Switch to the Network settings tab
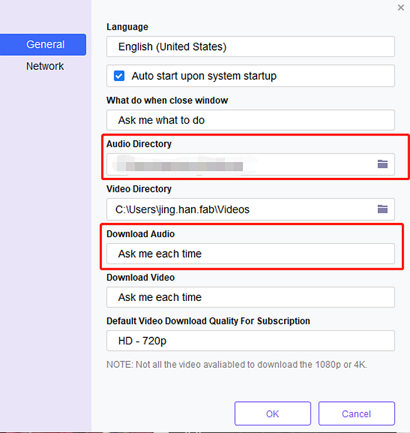Image resolution: width=410 pixels, height=433 pixels. pos(45,66)
